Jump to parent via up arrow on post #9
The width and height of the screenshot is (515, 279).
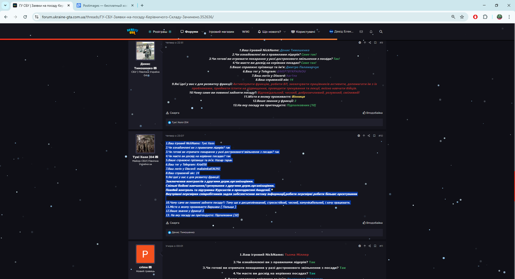coord(365,42)
